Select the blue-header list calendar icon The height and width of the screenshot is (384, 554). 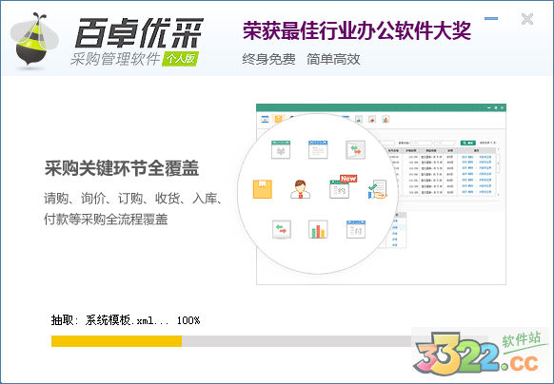click(x=318, y=149)
